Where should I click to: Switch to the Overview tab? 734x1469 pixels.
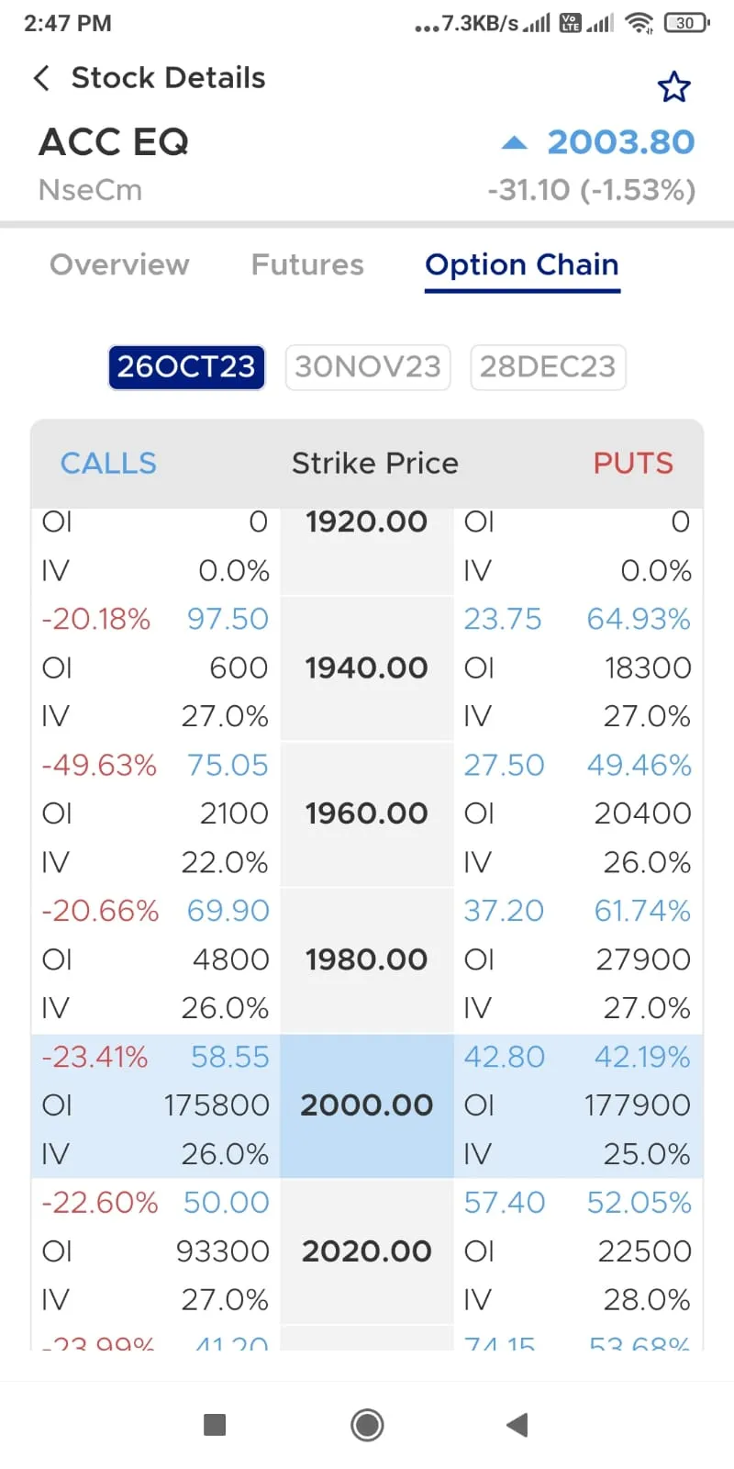point(119,264)
